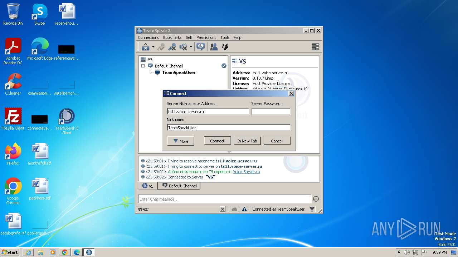The image size is (458, 257).
Task: Open Microsoft Edge desktop shortcut
Action: pyautogui.click(x=40, y=49)
